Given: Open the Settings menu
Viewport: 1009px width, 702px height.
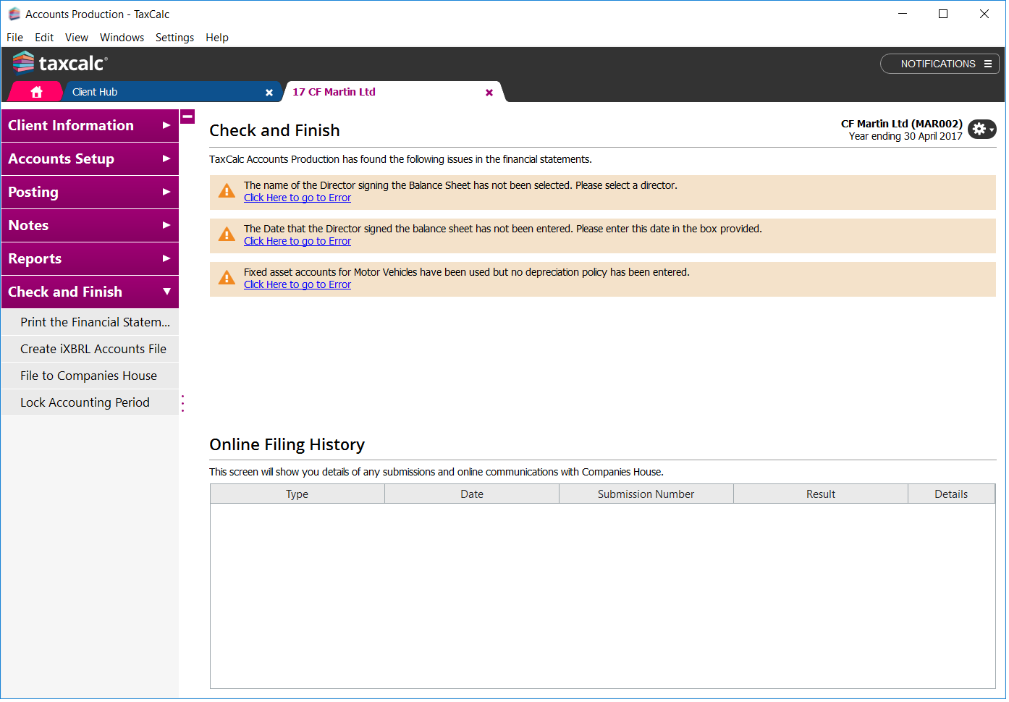Looking at the screenshot, I should [174, 38].
